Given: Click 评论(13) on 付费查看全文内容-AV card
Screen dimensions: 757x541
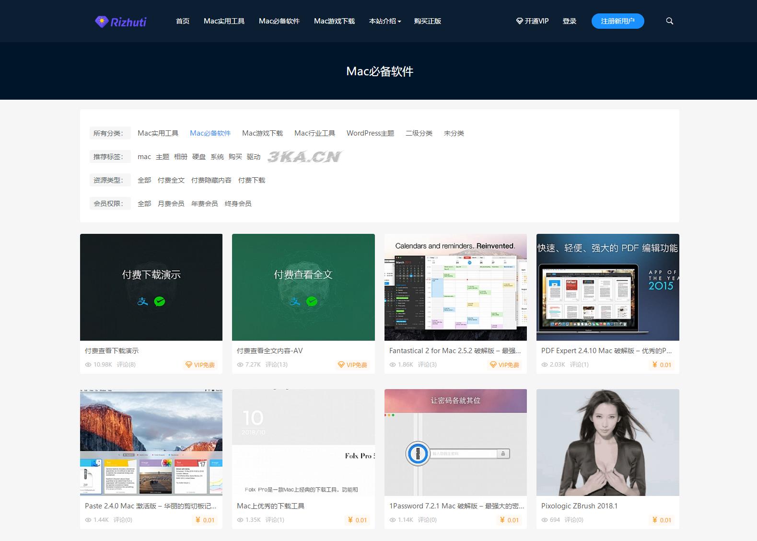Looking at the screenshot, I should 276,365.
